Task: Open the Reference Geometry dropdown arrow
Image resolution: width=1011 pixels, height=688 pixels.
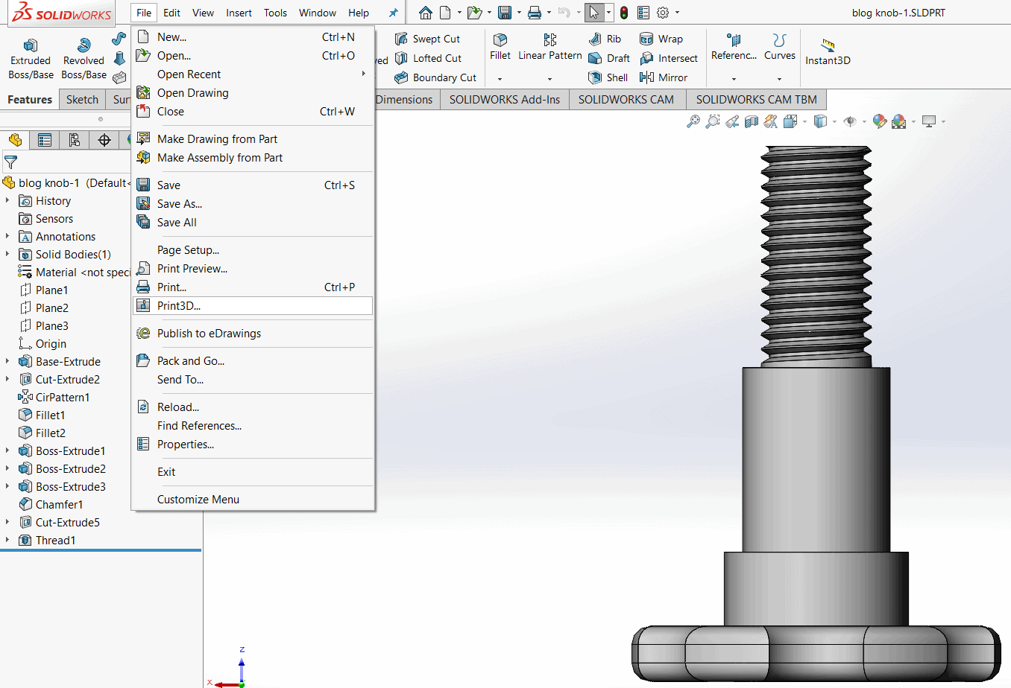Action: [734, 78]
